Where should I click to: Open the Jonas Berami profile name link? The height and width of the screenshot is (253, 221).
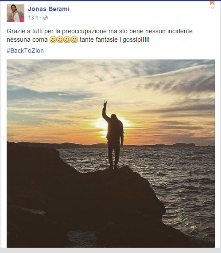(48, 9)
